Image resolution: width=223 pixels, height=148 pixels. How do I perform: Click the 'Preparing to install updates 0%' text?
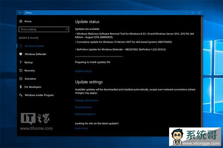[93, 62]
